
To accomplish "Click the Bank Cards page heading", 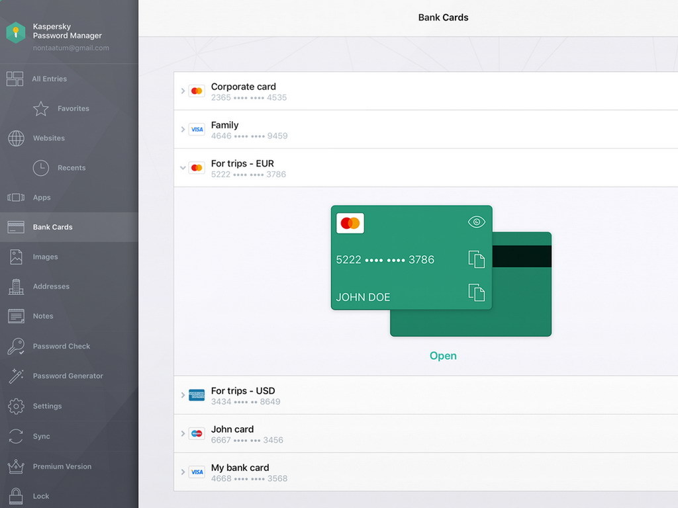I will click(x=443, y=18).
